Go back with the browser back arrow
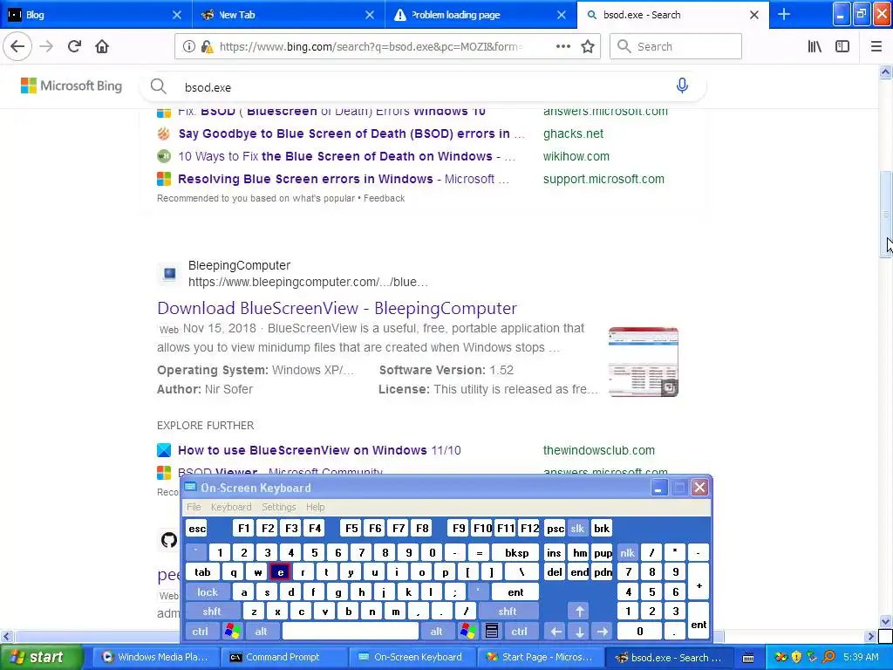This screenshot has height=670, width=893. tap(17, 47)
